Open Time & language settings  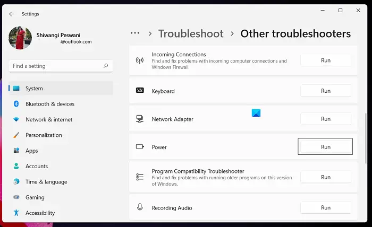click(x=46, y=182)
